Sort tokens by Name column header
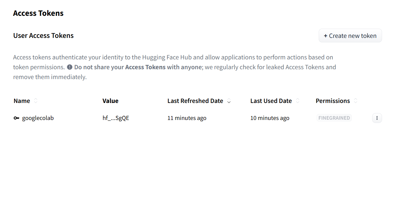This screenshot has width=411, height=208. click(22, 101)
